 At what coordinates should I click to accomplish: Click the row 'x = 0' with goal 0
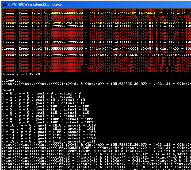(40, 93)
